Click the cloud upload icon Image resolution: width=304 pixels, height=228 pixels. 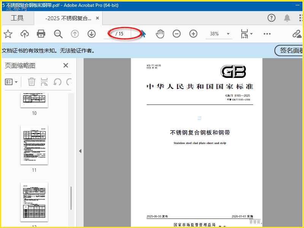pos(25,34)
